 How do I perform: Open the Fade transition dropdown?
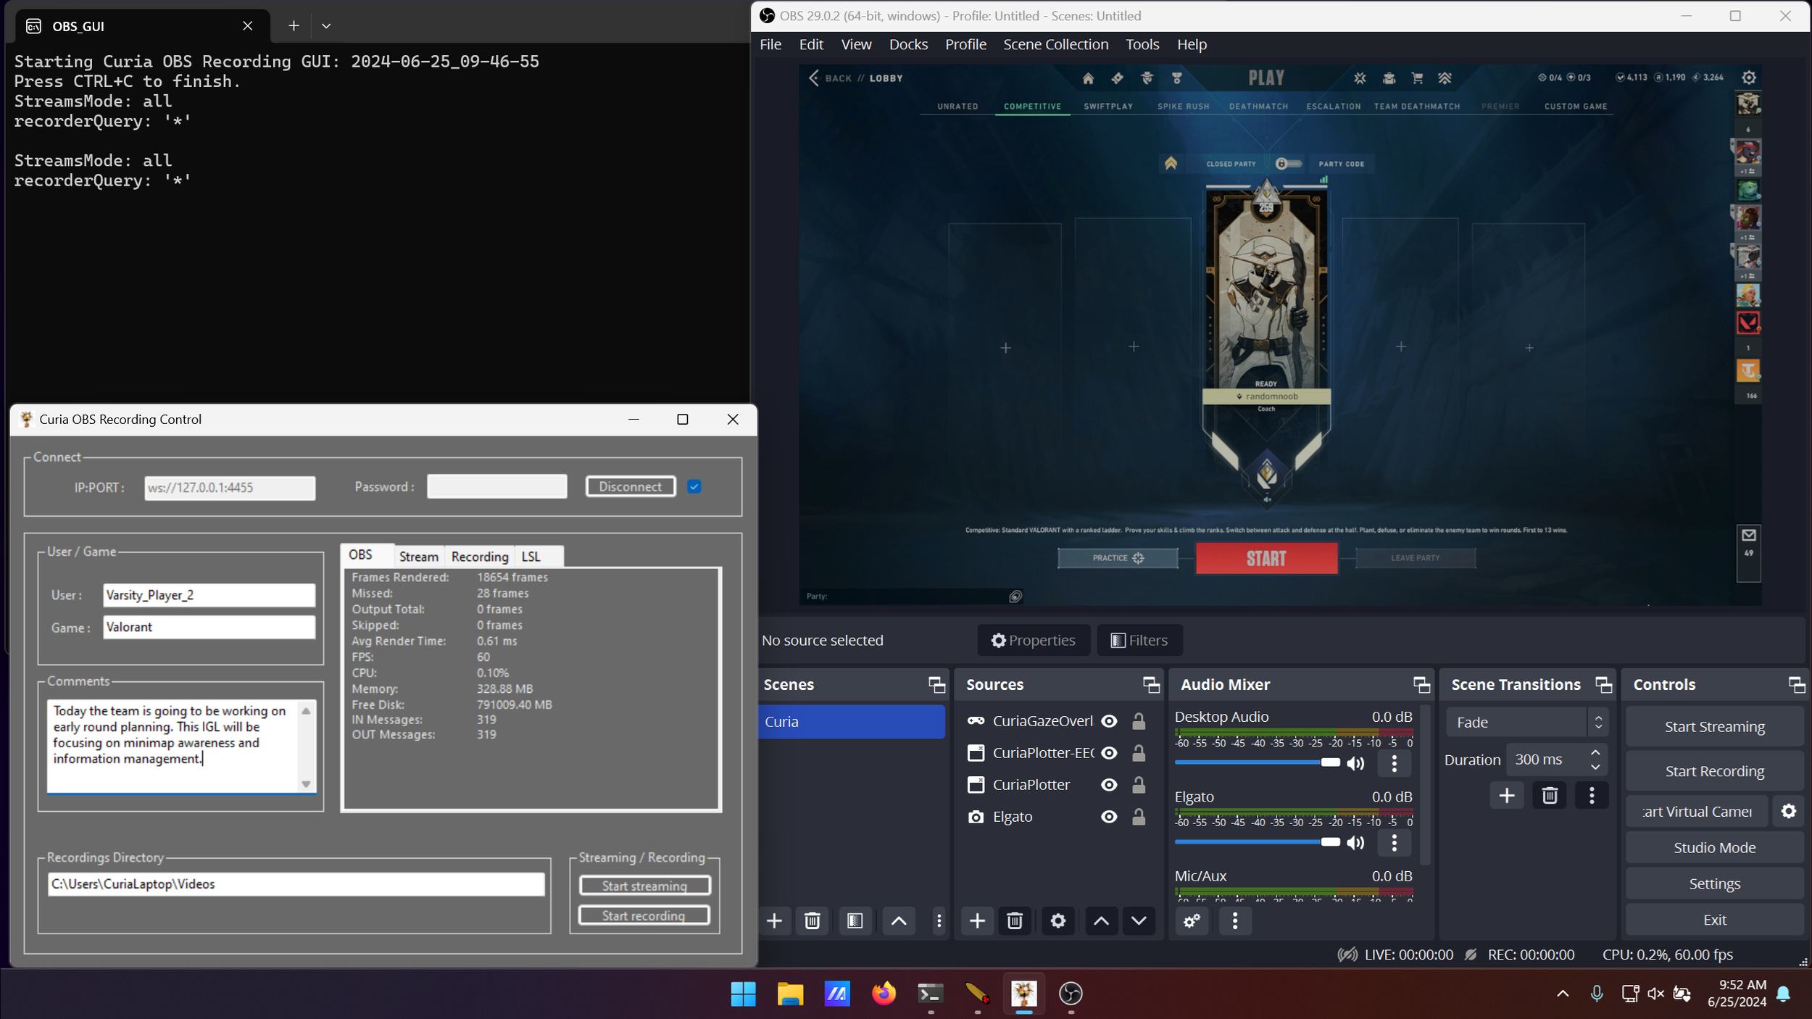(x=1526, y=722)
